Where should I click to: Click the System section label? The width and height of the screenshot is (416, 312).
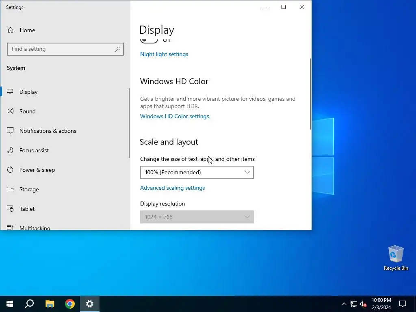pyautogui.click(x=16, y=68)
